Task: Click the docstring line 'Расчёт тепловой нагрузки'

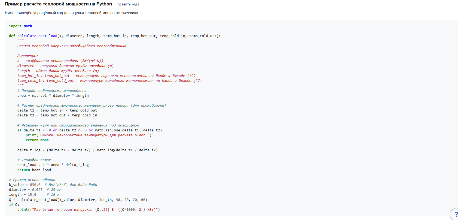Action: (72, 46)
